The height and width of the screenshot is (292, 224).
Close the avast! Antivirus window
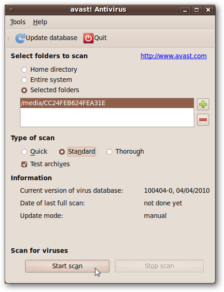208,10
